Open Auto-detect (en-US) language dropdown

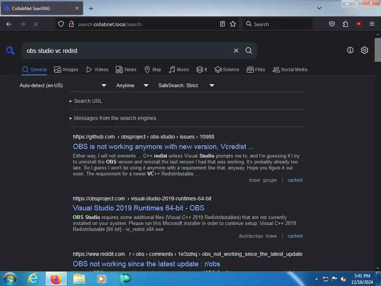click(63, 85)
